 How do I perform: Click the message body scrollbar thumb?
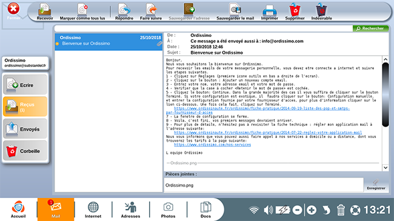click(386, 95)
